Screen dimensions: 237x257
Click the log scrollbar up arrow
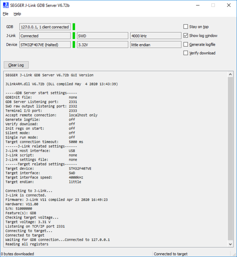pyautogui.click(x=230, y=75)
